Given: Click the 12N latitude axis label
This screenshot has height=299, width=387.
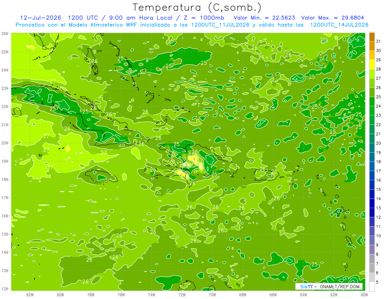Looking at the screenshot, I should (5, 289).
